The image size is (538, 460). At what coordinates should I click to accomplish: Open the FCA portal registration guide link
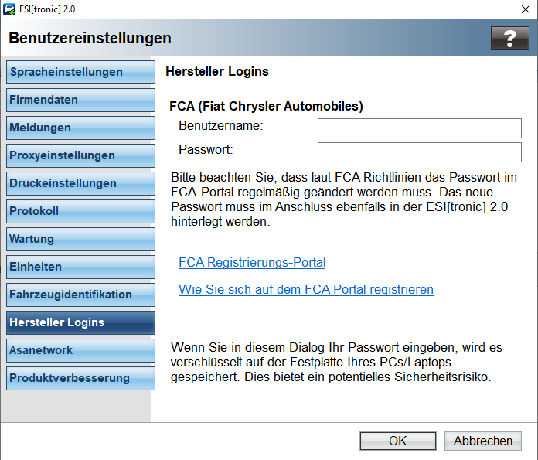305,289
